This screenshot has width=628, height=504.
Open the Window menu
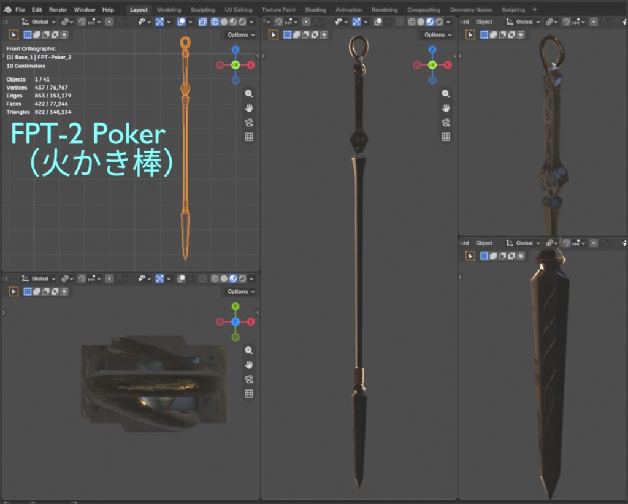coord(85,10)
